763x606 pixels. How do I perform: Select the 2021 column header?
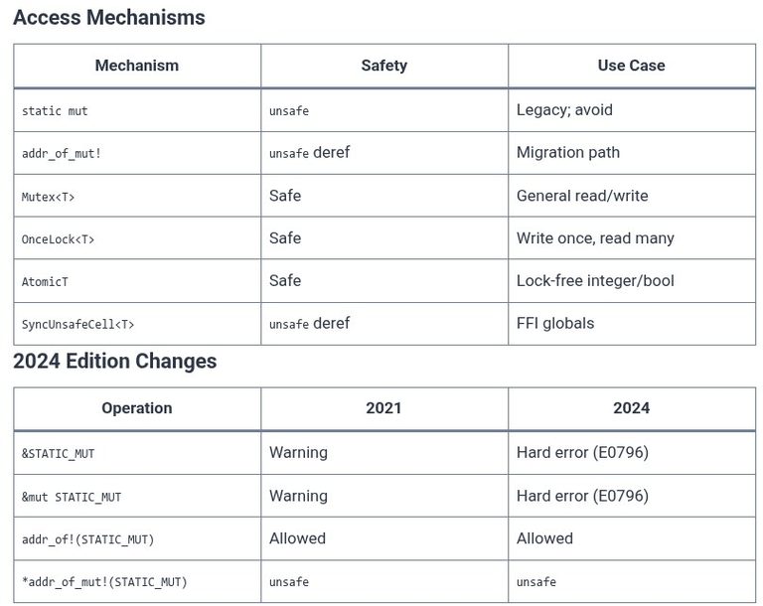pos(384,408)
